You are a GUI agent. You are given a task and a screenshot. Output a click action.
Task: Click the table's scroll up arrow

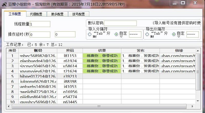(198, 51)
